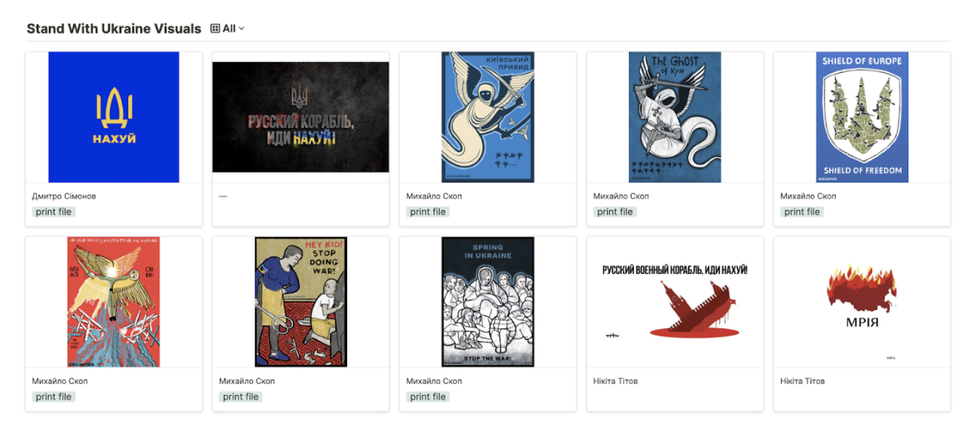This screenshot has height=432, width=976.
Task: Select the dark warship slogan image
Action: point(300,117)
